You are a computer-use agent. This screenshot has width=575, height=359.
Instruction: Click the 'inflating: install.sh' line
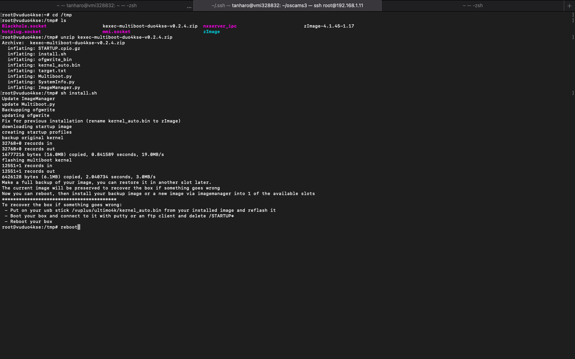37,54
